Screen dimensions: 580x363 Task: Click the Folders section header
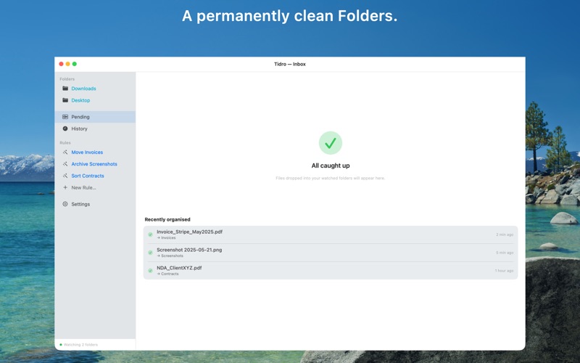67,79
